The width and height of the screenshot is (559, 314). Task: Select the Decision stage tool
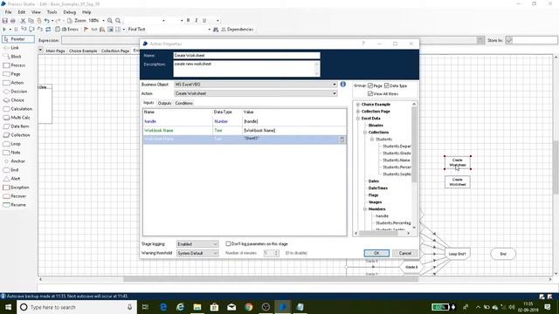pos(15,92)
